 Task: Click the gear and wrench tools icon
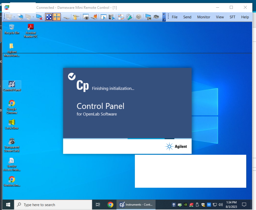(129, 17)
